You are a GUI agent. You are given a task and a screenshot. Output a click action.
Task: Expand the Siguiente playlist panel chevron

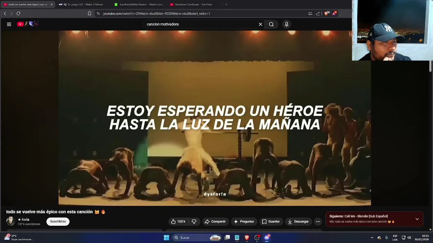coord(417,219)
